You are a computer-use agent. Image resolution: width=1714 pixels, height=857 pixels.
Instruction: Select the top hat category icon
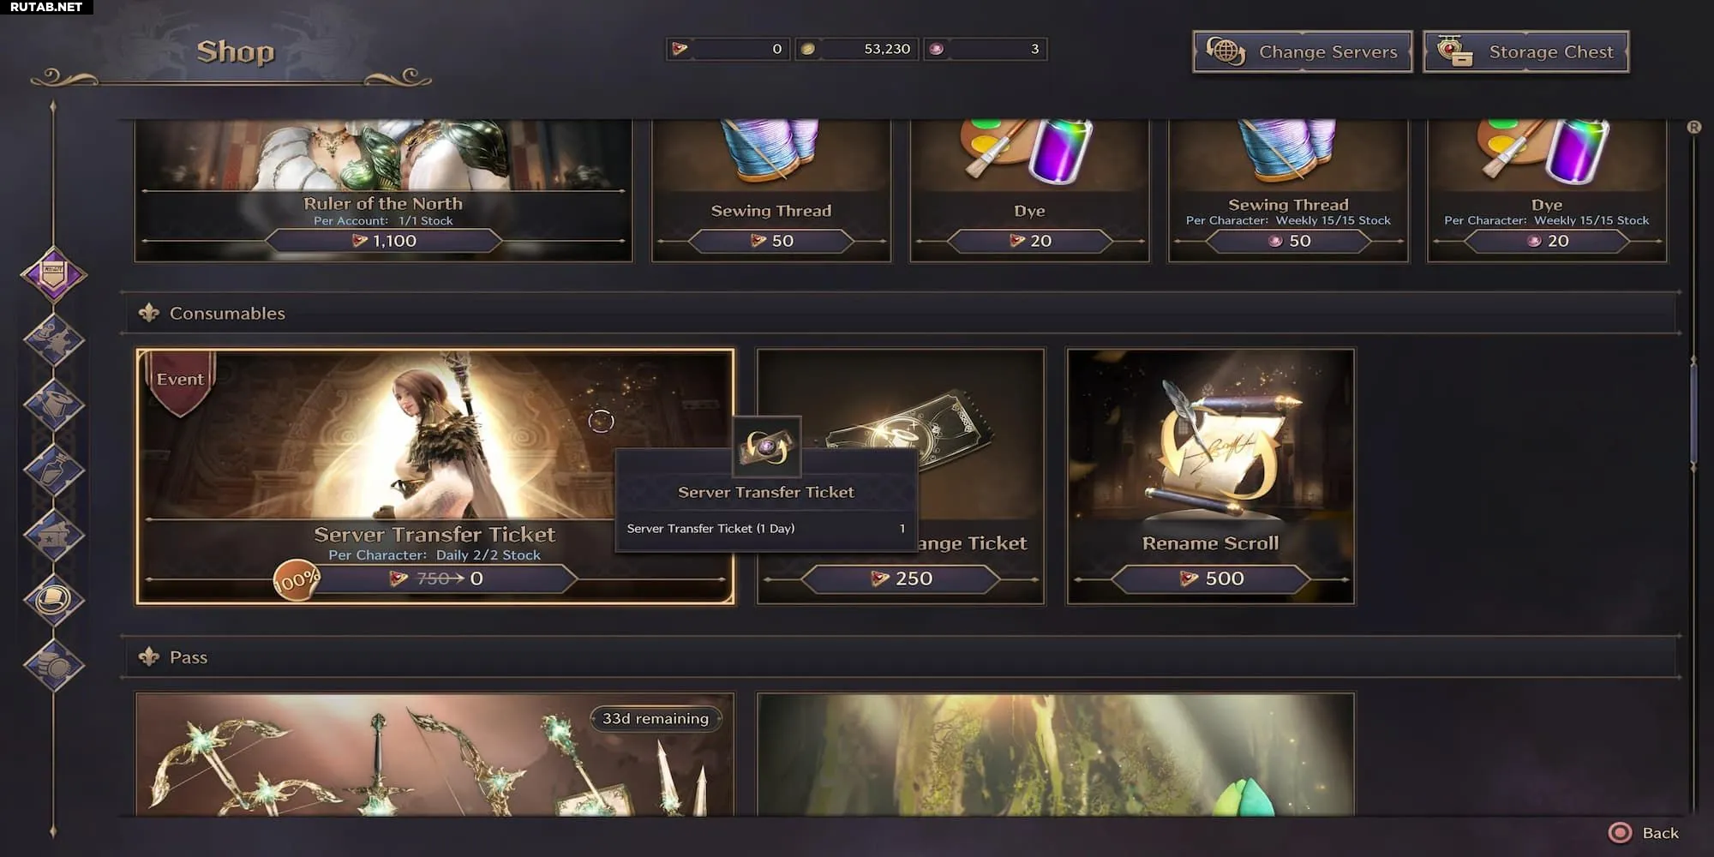coord(53,405)
